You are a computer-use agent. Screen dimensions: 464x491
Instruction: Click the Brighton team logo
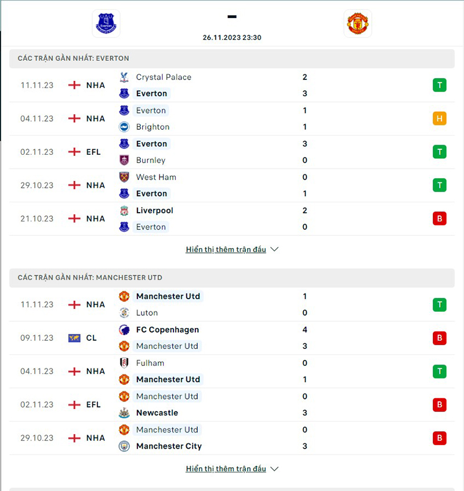(x=124, y=127)
